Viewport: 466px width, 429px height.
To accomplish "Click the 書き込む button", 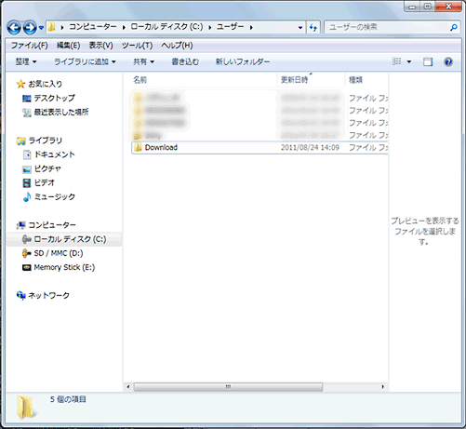I will click(185, 61).
